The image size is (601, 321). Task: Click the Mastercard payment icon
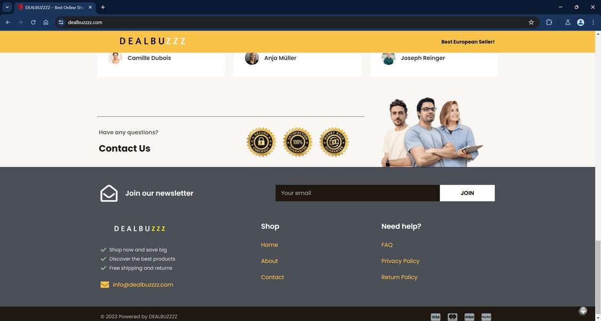tap(452, 317)
